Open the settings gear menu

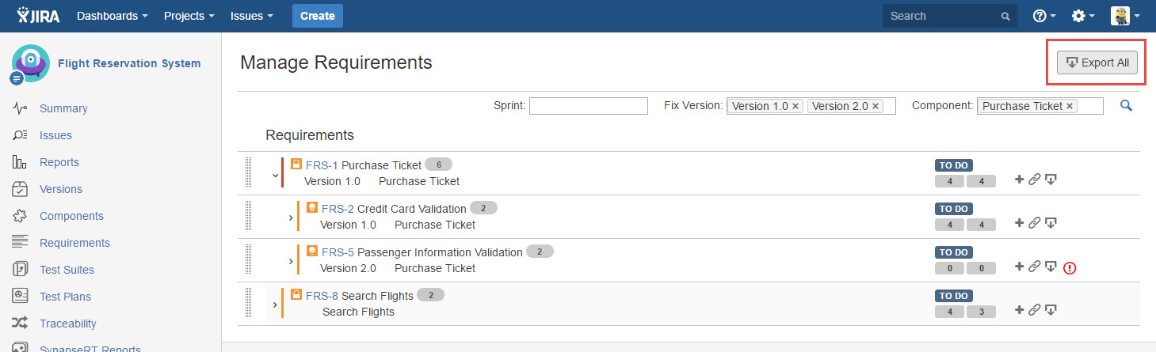(1082, 16)
